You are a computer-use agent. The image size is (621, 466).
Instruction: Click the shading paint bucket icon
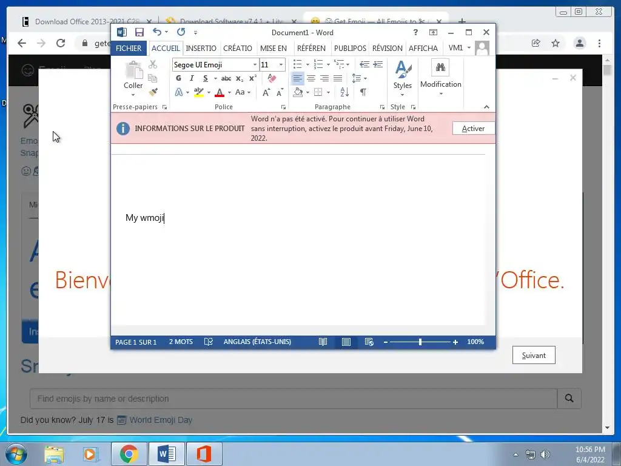point(298,92)
